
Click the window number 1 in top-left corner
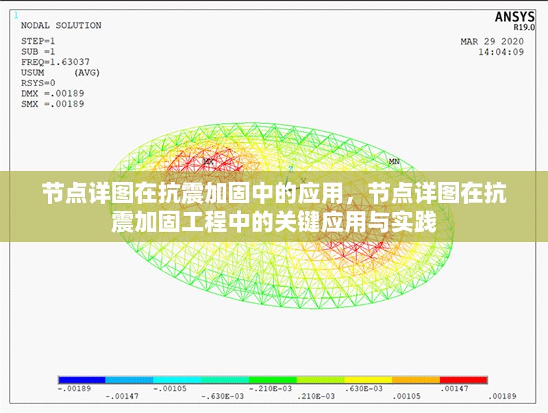(x=16, y=14)
